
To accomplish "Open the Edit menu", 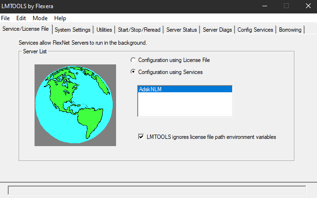I will 21,18.
